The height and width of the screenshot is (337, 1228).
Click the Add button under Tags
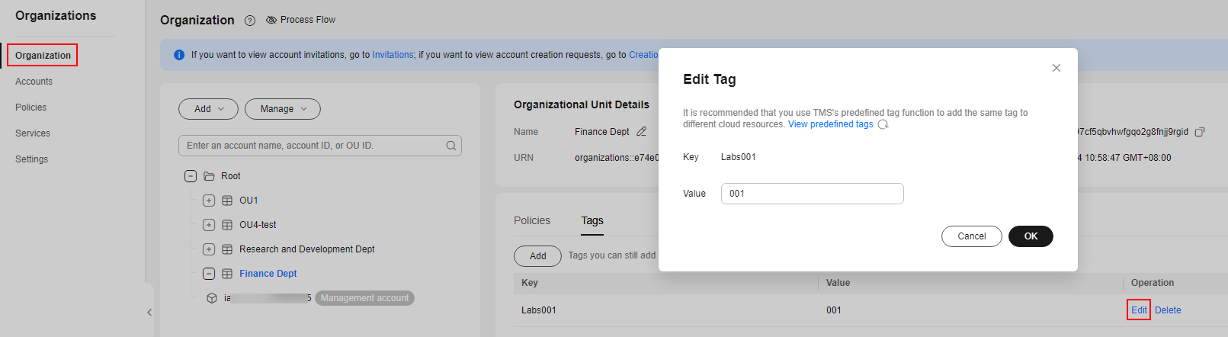pyautogui.click(x=538, y=256)
